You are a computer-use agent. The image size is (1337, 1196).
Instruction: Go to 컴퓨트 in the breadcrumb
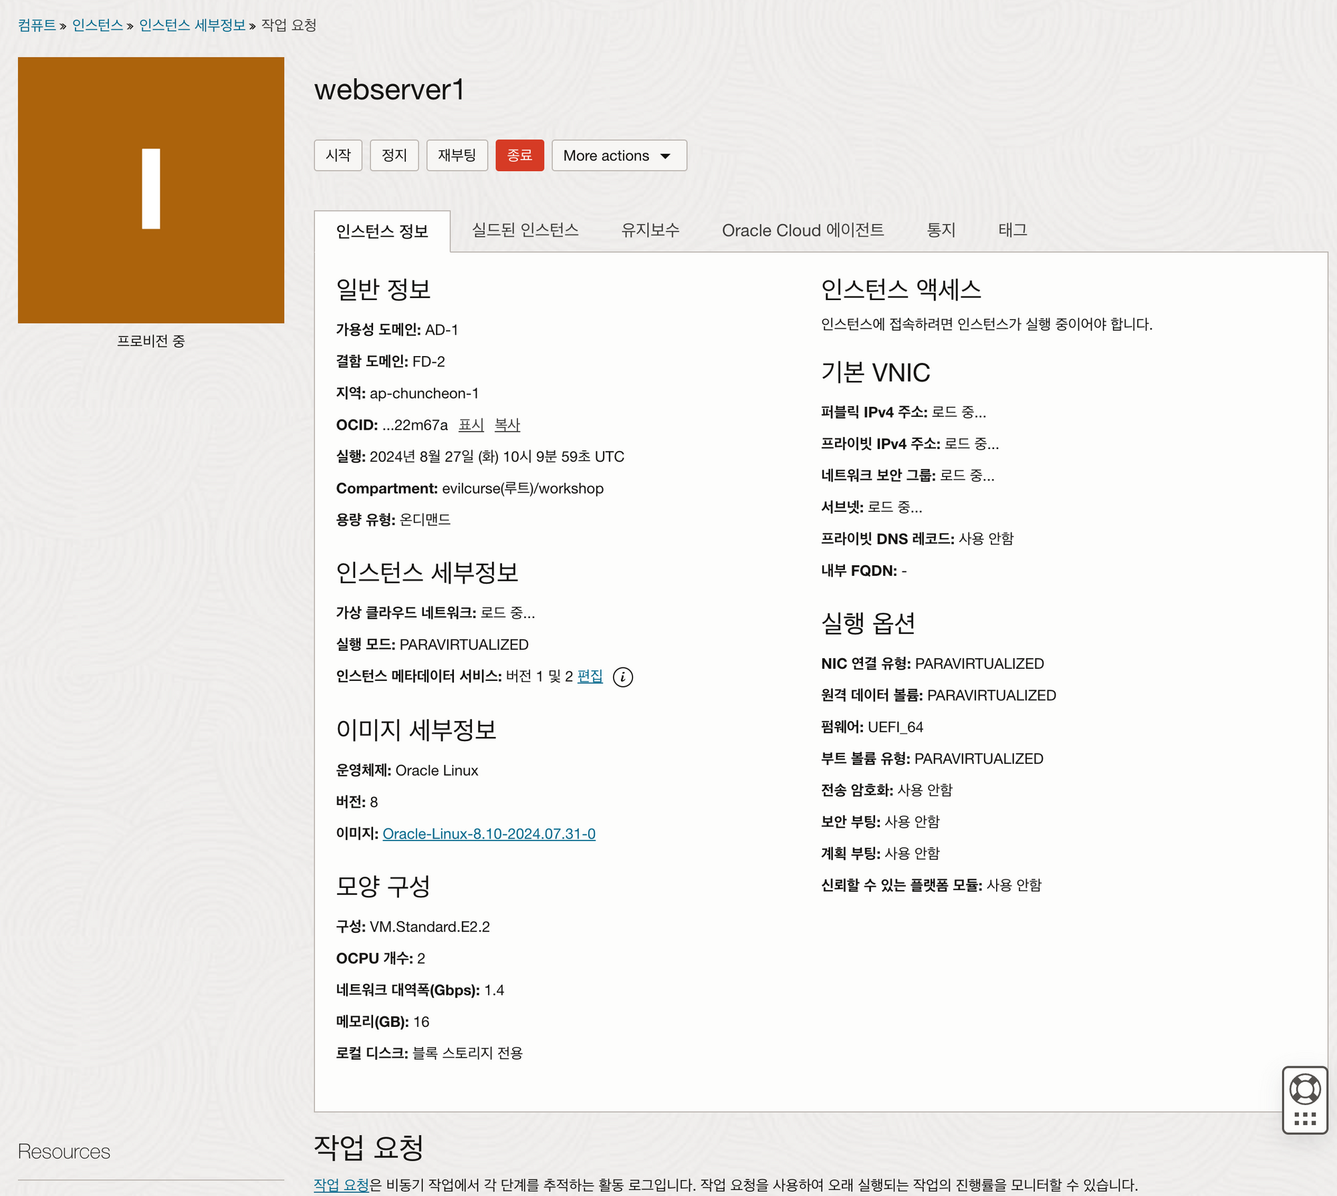coord(37,25)
